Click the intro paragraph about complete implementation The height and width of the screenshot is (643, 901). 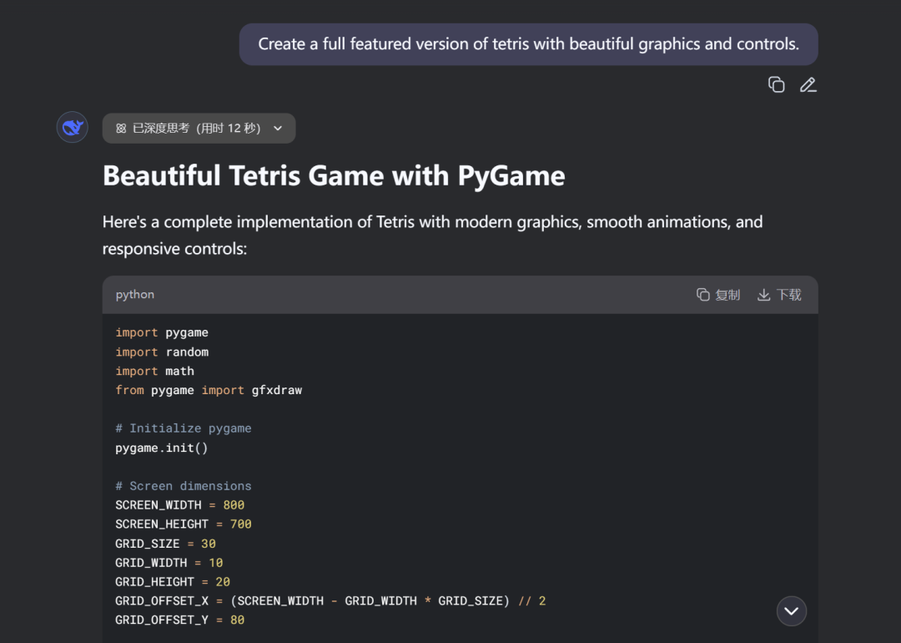pos(432,235)
